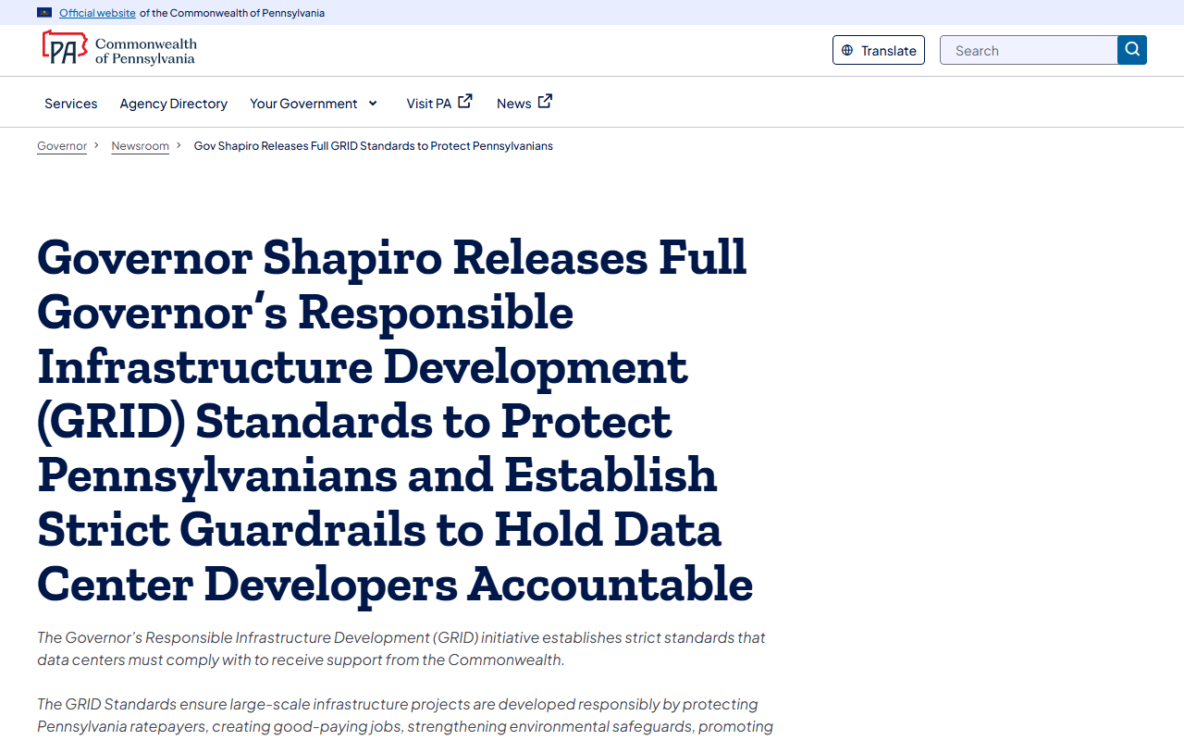
Task: Click the globe icon in Translate button
Action: [x=847, y=50]
